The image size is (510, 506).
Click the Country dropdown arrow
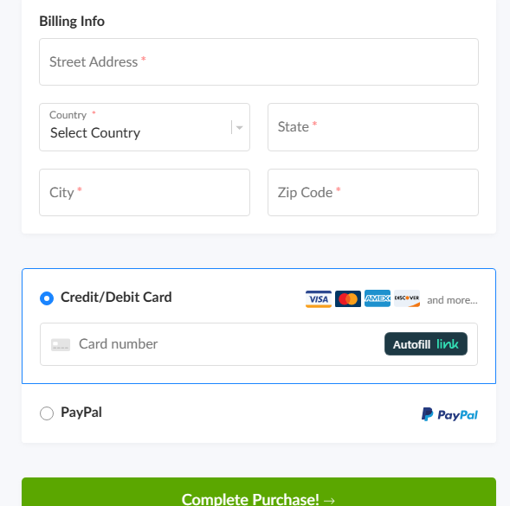pos(239,127)
